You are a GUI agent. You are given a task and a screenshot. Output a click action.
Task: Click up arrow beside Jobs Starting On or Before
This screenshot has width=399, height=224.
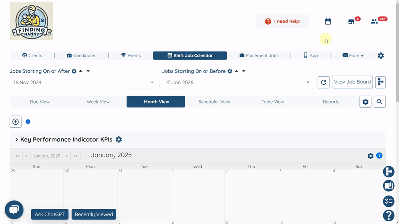[236, 71]
